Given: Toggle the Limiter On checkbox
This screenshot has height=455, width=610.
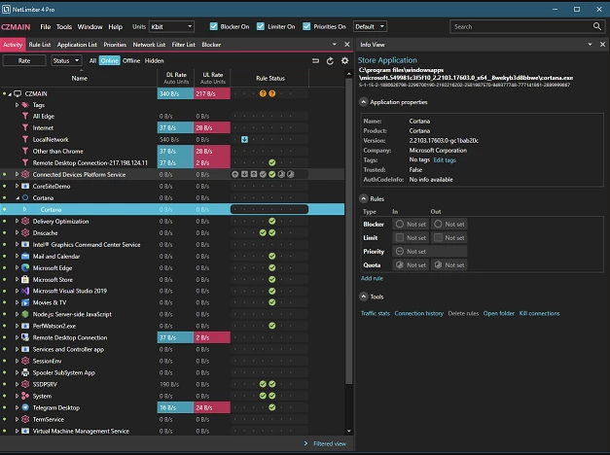Looking at the screenshot, I should tap(261, 26).
